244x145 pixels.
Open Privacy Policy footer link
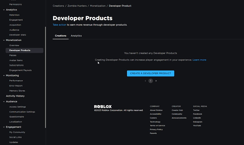pyautogui.click(x=156, y=129)
